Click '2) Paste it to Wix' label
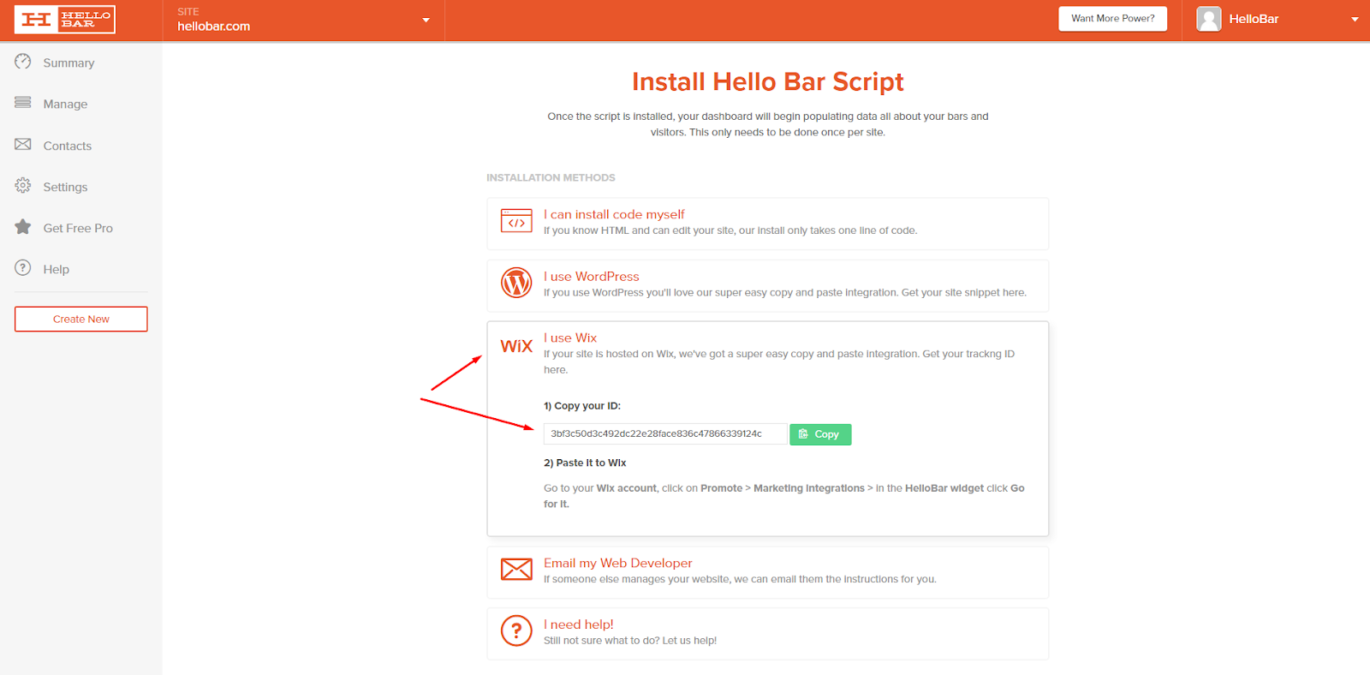Image resolution: width=1370 pixels, height=675 pixels. tap(585, 463)
